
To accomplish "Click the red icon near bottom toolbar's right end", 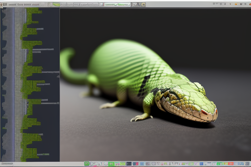I will tap(231, 164).
